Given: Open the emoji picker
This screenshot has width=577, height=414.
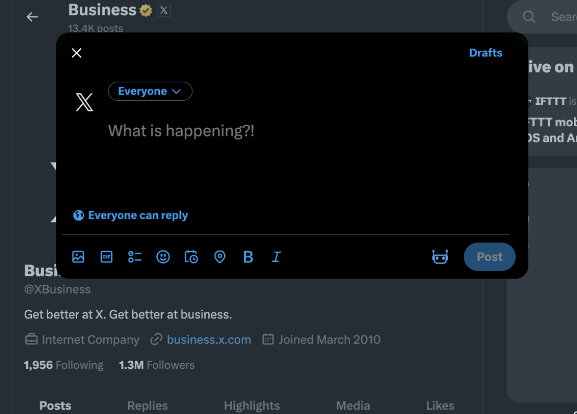Looking at the screenshot, I should [163, 257].
